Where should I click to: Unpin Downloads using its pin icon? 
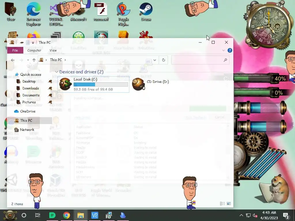coord(50,88)
